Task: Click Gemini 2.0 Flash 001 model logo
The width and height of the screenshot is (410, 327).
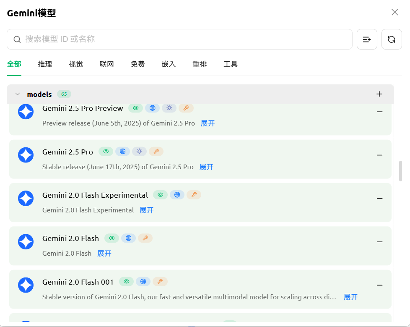Action: pos(26,285)
